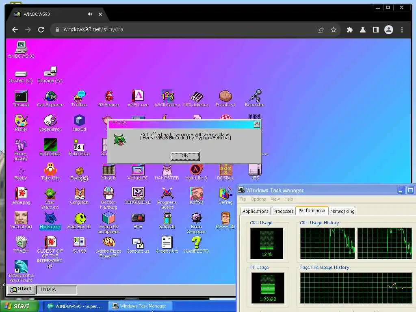Open ASCII Gallery icon
The width and height of the screenshot is (416, 312).
coord(167,99)
